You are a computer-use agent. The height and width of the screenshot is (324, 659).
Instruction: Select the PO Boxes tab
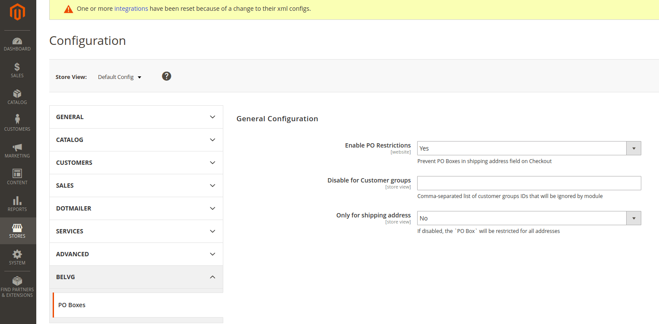tap(138, 305)
